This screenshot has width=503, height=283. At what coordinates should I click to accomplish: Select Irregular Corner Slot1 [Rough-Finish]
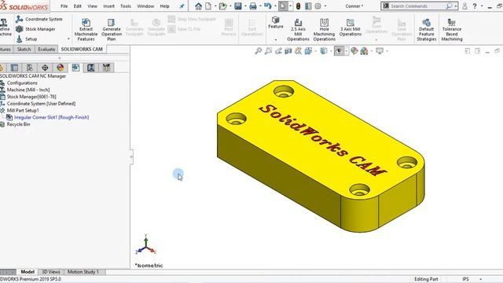point(51,117)
